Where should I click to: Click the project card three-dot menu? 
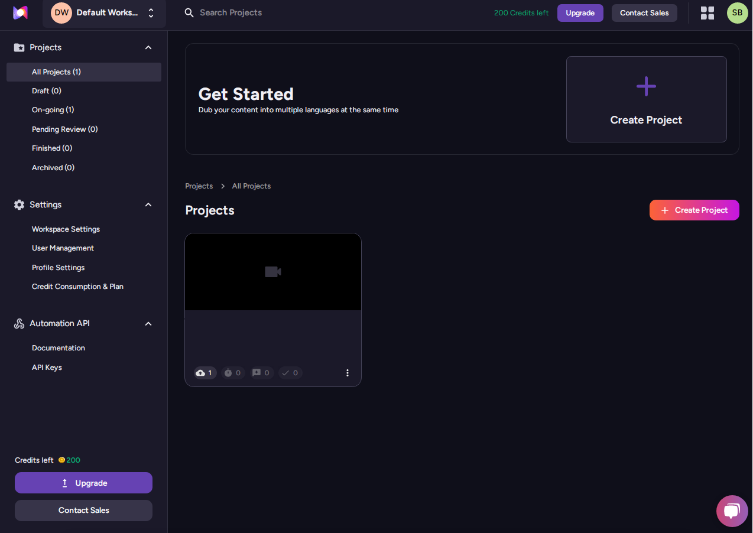pos(348,373)
